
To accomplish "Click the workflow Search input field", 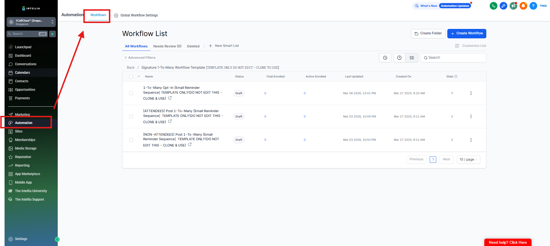I will (455, 58).
